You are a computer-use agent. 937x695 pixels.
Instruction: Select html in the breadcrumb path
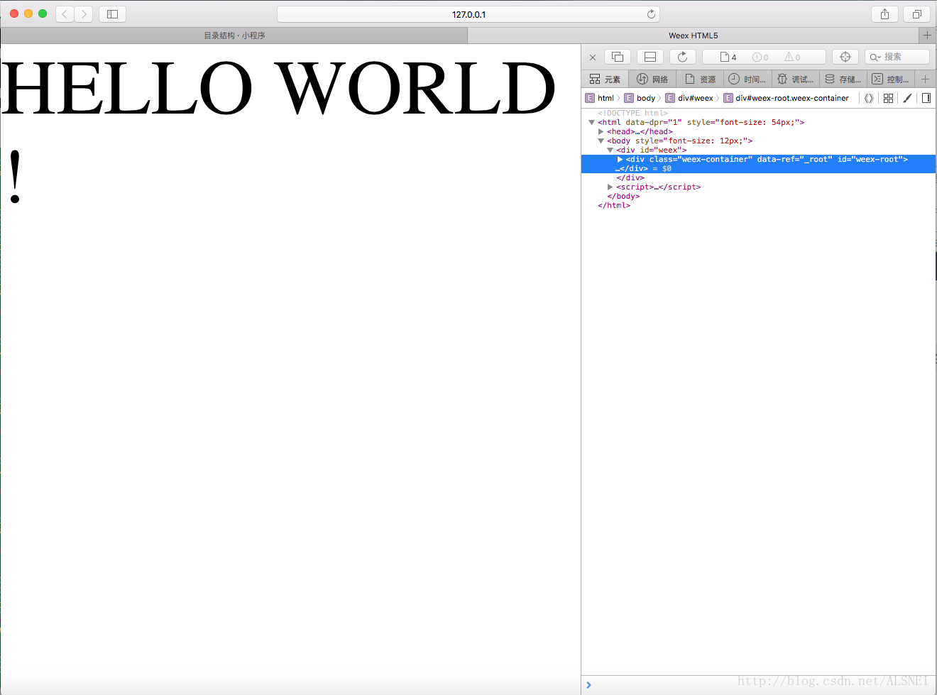coord(600,98)
